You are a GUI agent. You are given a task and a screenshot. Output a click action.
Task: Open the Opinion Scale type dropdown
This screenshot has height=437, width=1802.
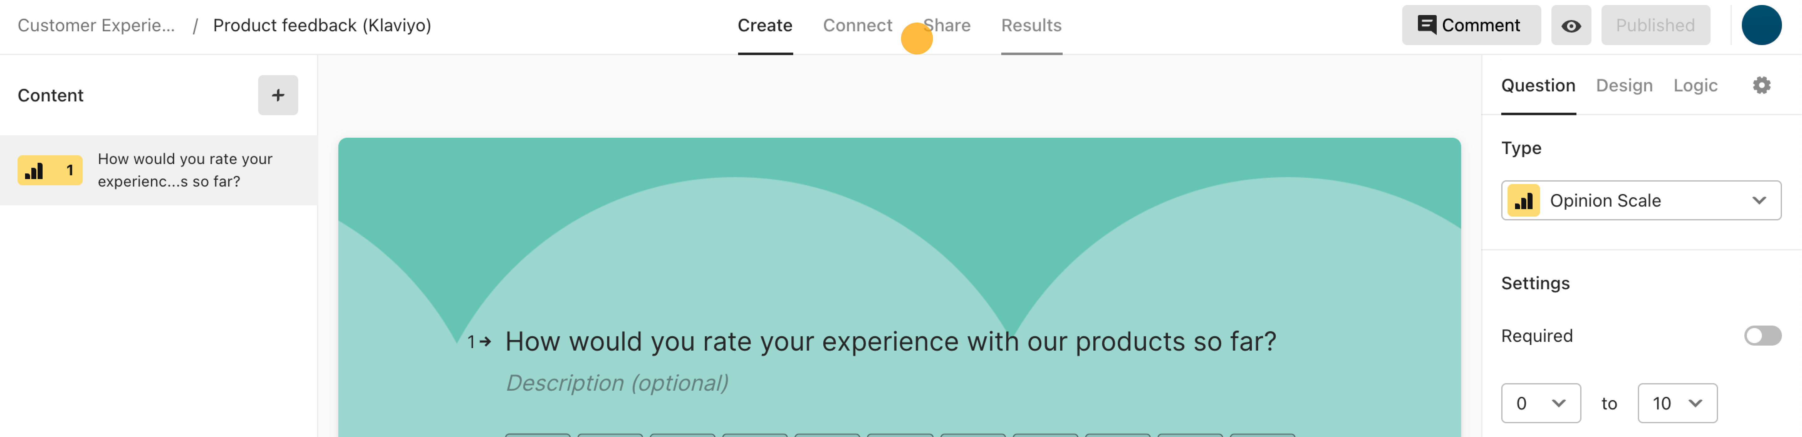pyautogui.click(x=1640, y=201)
